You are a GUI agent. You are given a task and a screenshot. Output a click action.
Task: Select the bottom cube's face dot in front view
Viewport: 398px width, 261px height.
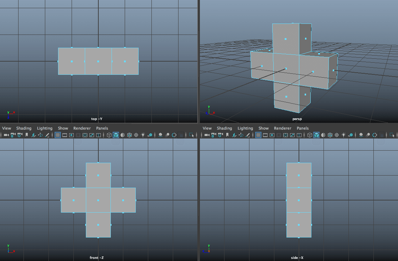pos(98,225)
